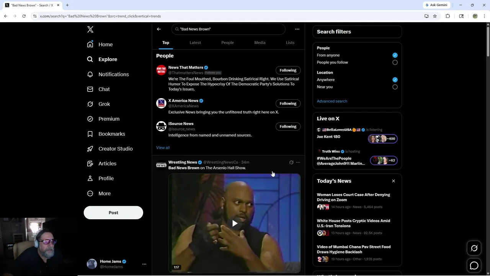Image resolution: width=490 pixels, height=276 pixels.
Task: Click the search box containing "Bad News Brown"
Action: tap(228, 29)
